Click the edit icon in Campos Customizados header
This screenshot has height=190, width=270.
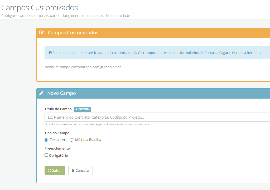click(x=41, y=33)
